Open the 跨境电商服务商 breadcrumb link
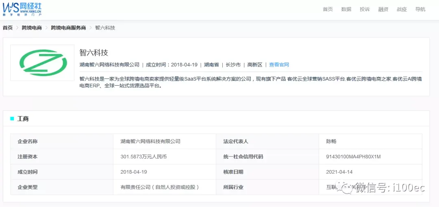The height and width of the screenshot is (207, 439). pos(68,28)
